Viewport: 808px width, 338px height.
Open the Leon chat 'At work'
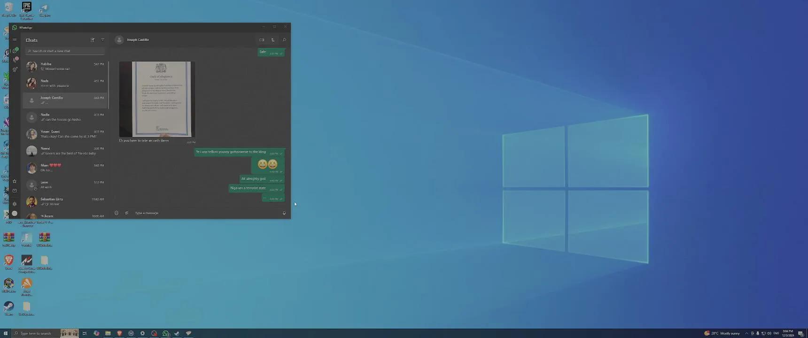(x=65, y=184)
